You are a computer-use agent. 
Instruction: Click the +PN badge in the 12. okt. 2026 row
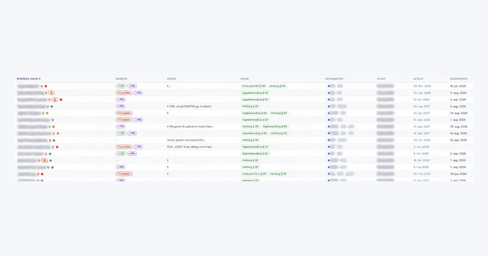tap(120, 100)
